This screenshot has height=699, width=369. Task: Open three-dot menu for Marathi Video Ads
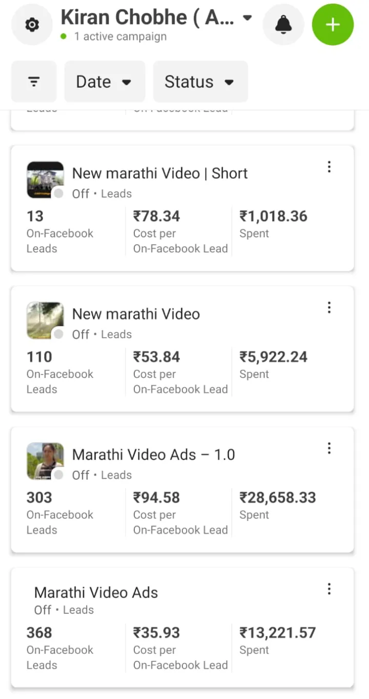pos(329,589)
